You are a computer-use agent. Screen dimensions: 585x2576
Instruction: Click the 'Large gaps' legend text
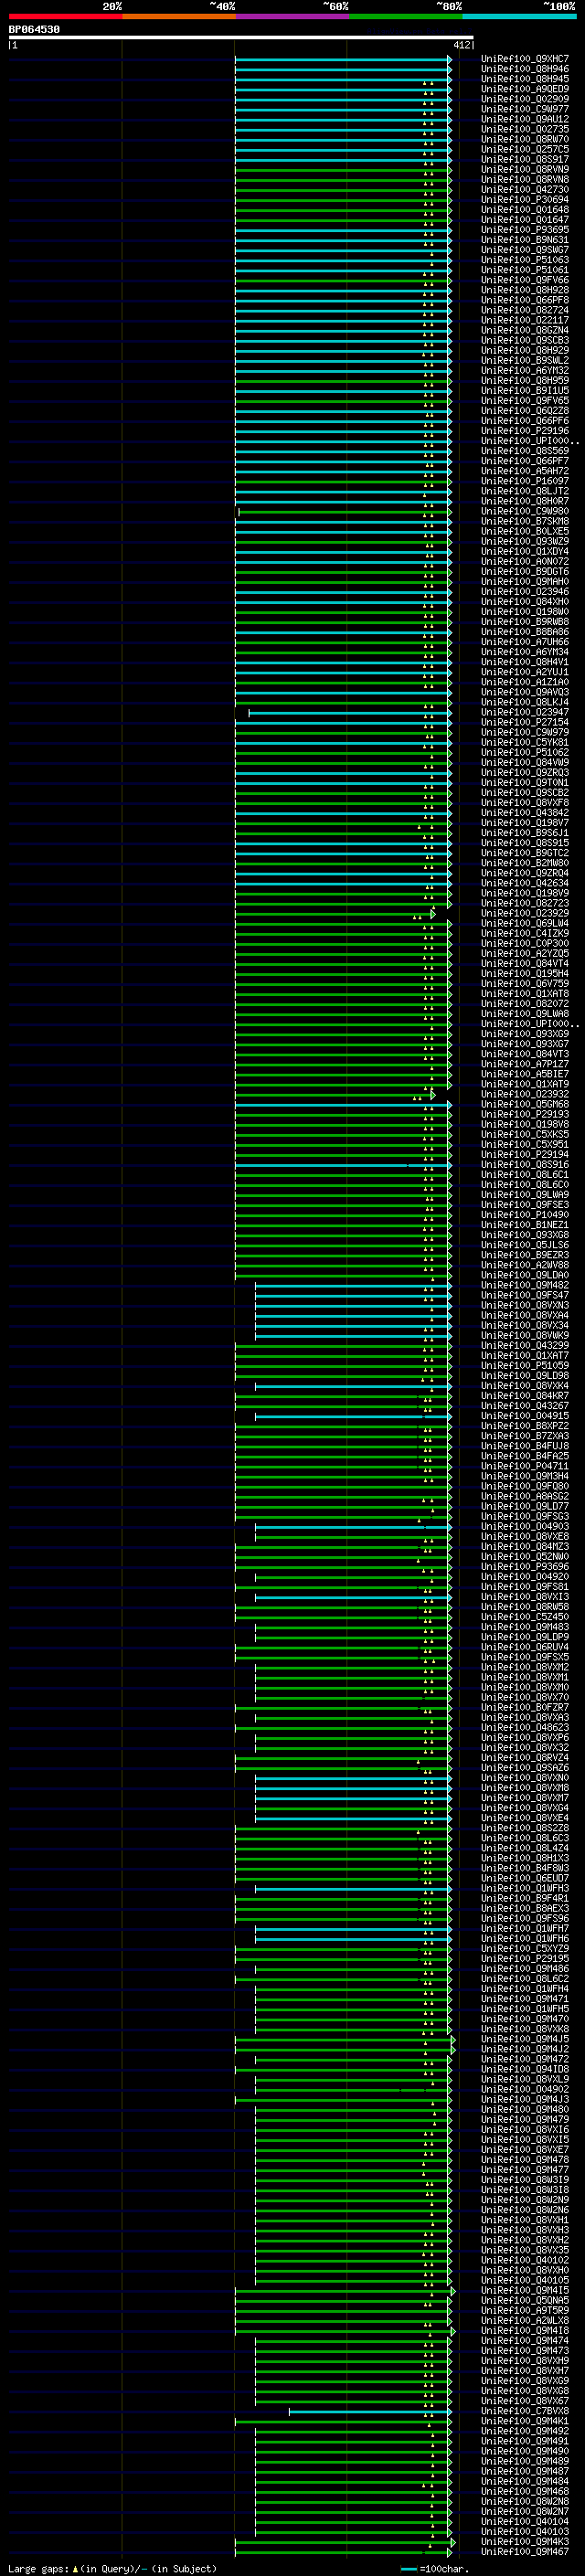tap(38, 2568)
